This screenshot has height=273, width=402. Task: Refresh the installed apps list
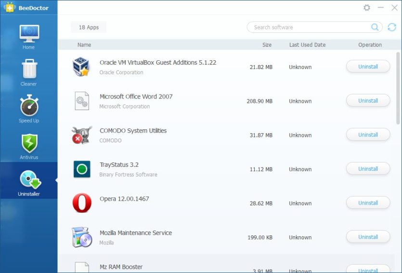point(392,27)
